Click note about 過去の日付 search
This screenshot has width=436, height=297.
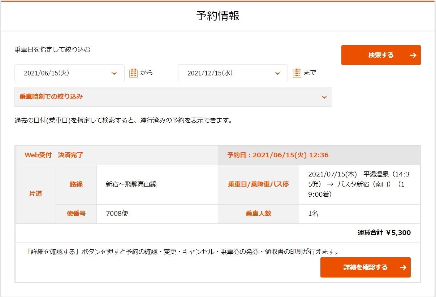123,121
